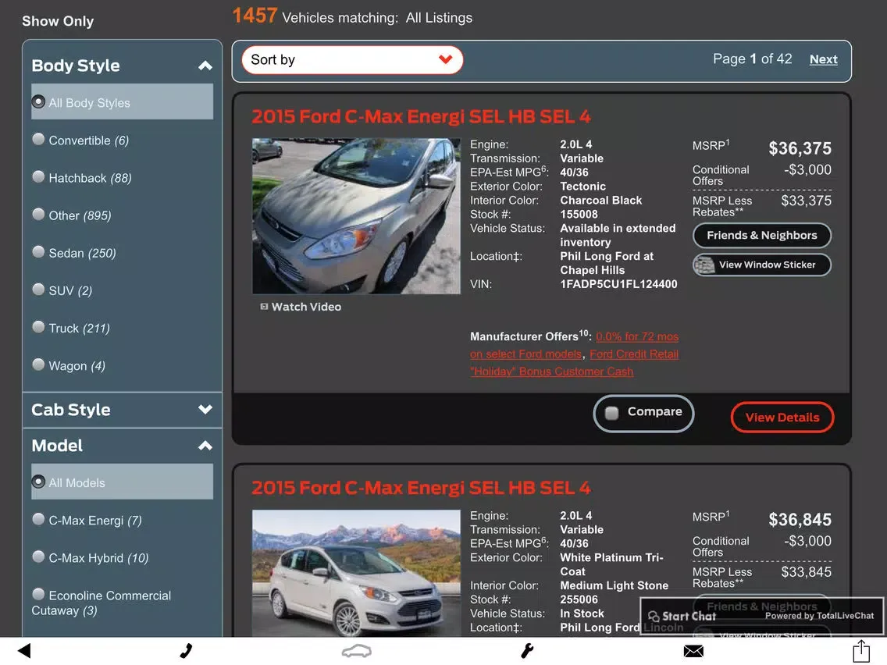Collapse the Body Style section

205,66
